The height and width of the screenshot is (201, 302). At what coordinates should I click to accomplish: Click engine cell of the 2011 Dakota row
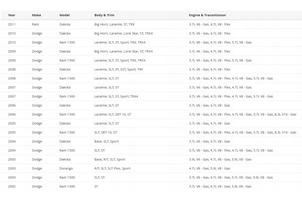(209, 24)
